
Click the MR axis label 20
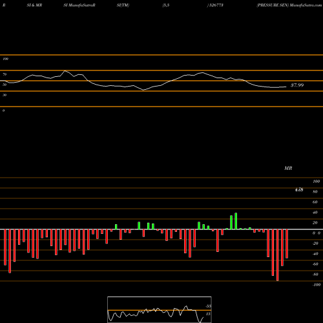coord(315,223)
